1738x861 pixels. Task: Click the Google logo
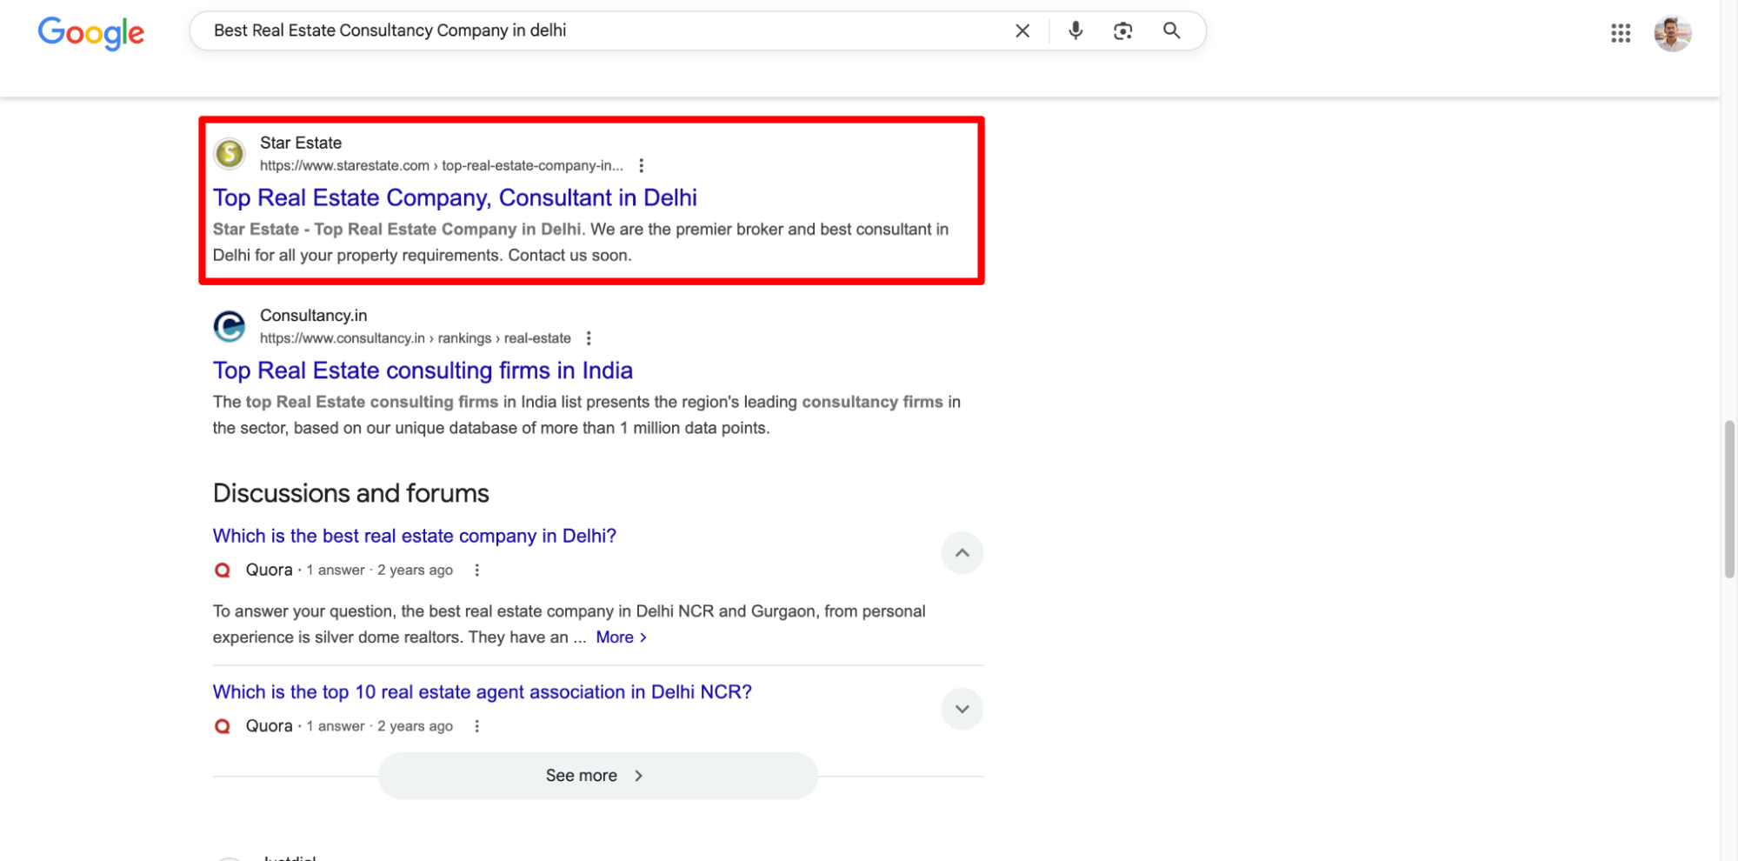pyautogui.click(x=91, y=33)
